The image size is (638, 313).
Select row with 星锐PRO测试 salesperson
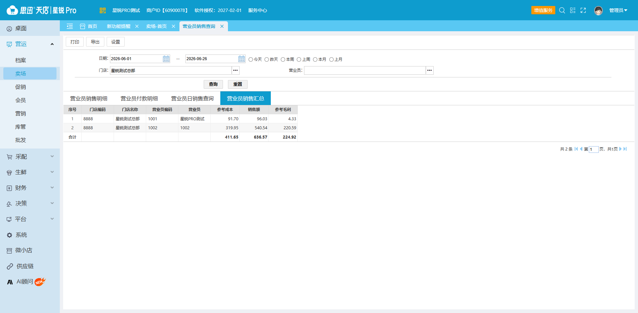click(180, 119)
